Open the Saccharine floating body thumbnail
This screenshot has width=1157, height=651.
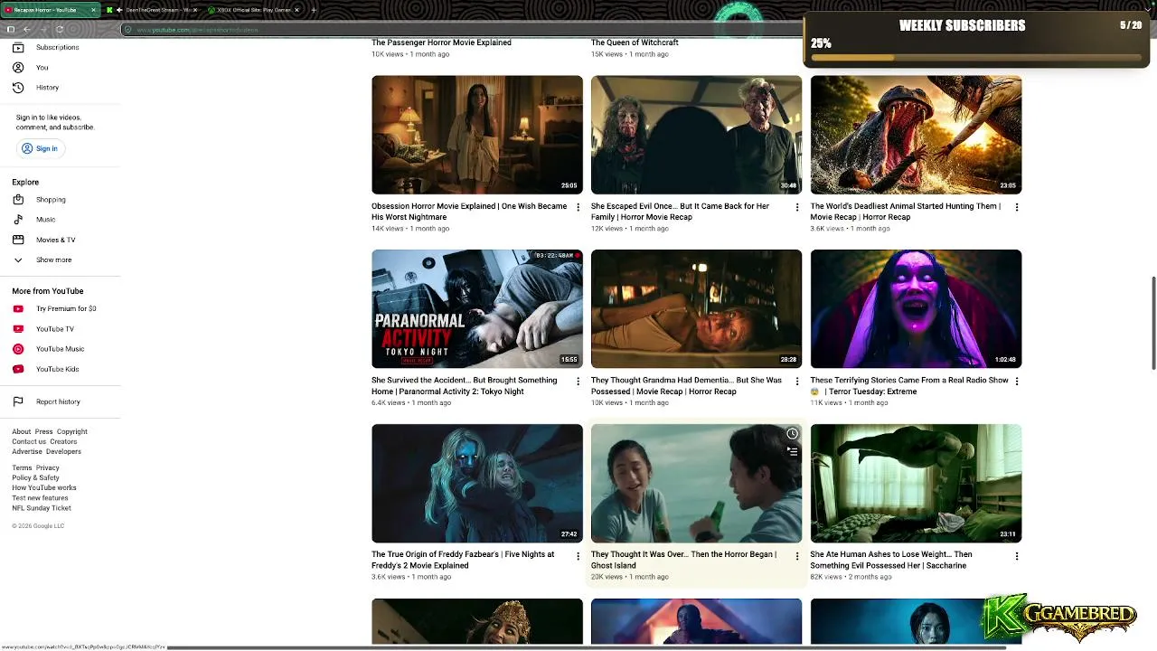coord(916,484)
